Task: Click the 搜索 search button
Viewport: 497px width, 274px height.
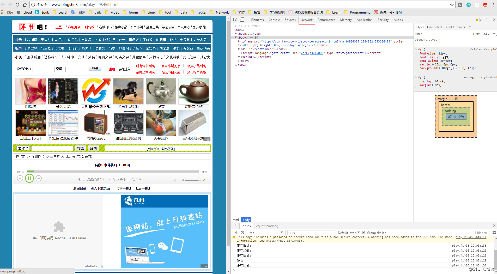Action: point(81,148)
